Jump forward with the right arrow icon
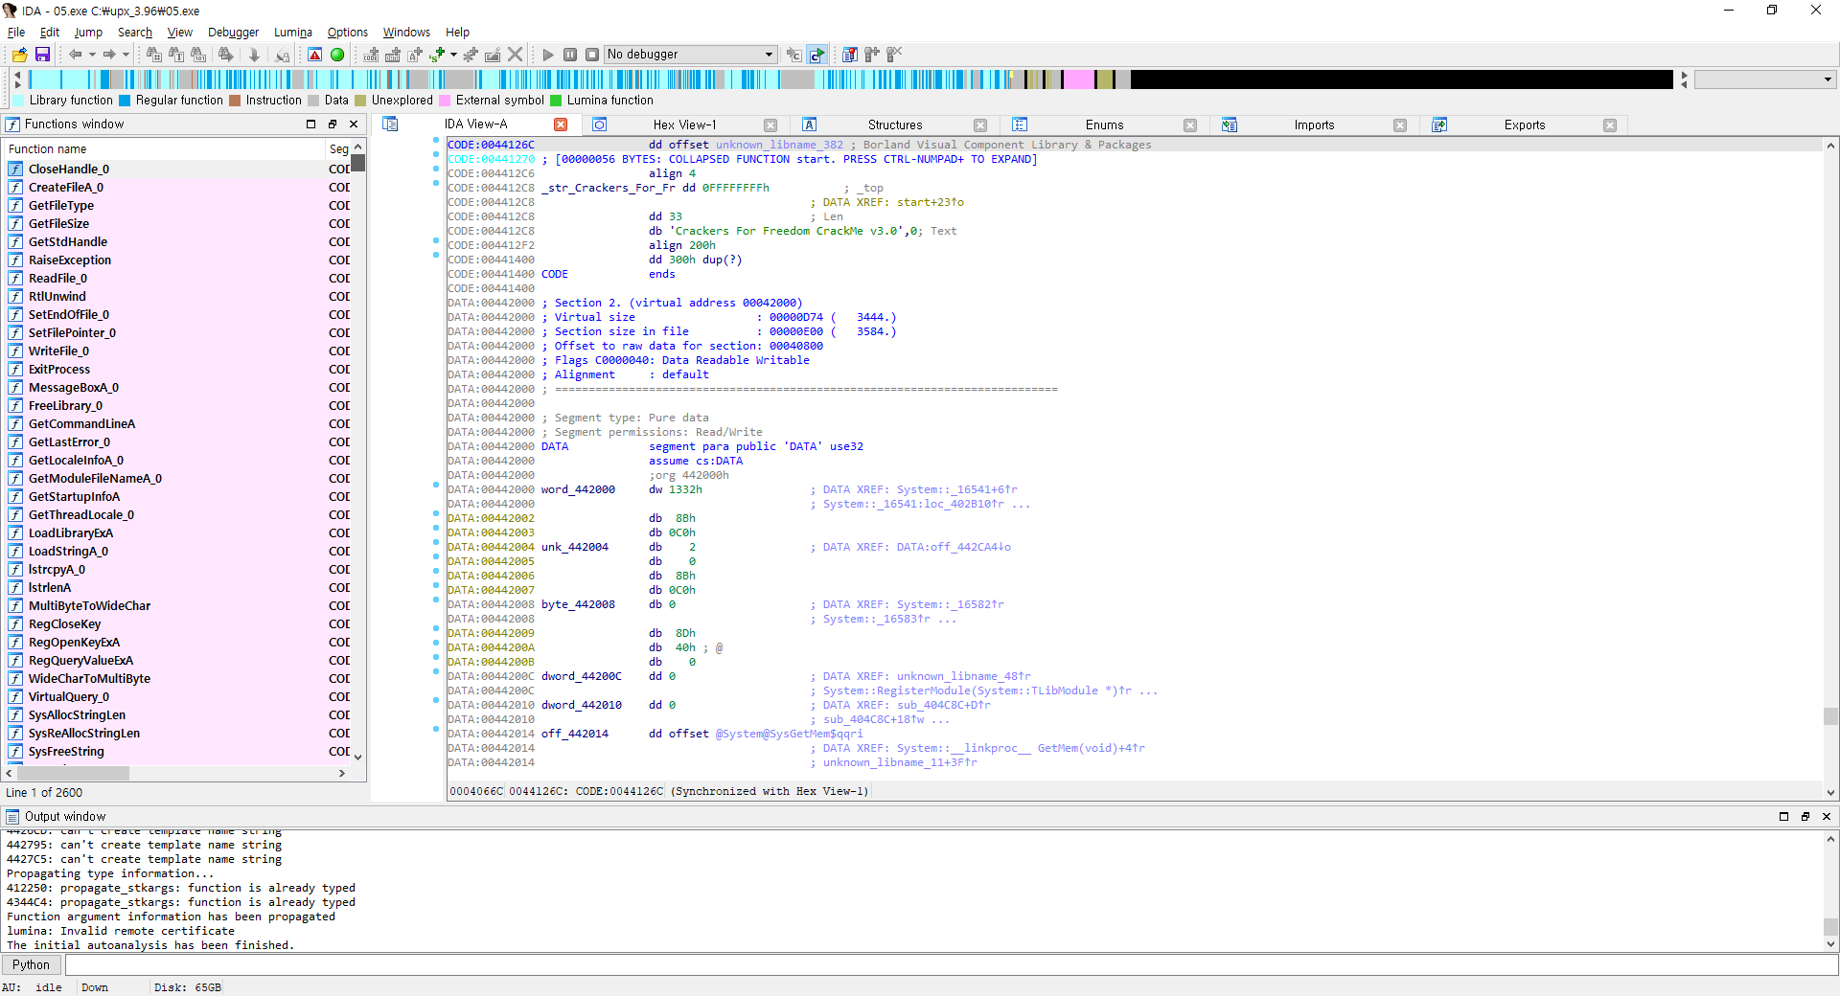 (109, 55)
